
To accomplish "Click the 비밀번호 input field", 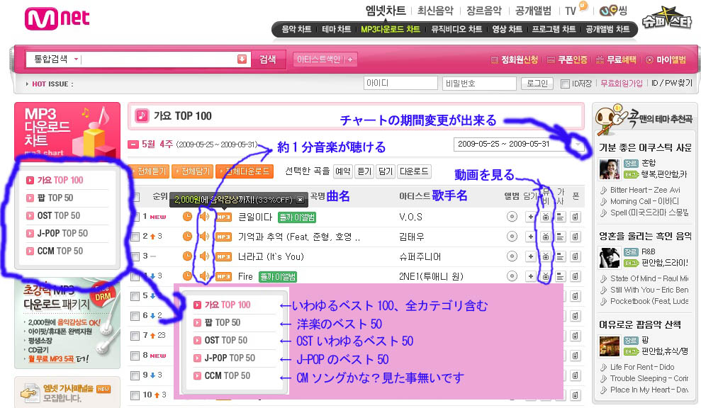I will [479, 83].
